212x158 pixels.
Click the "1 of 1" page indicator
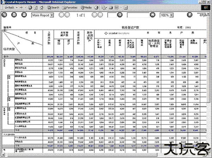81,15
